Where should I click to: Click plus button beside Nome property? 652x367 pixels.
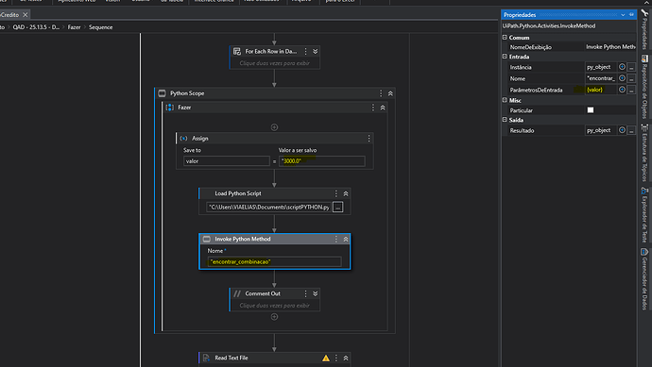[x=622, y=78]
